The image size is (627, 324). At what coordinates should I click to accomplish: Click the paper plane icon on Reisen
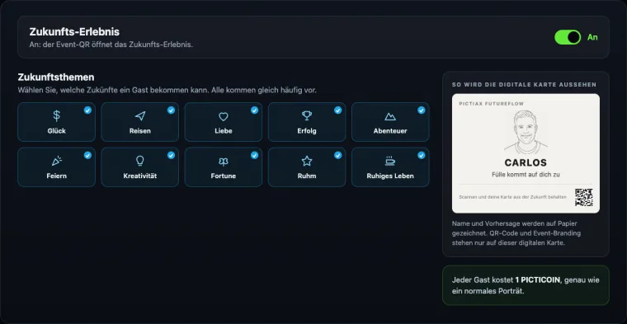coord(140,116)
